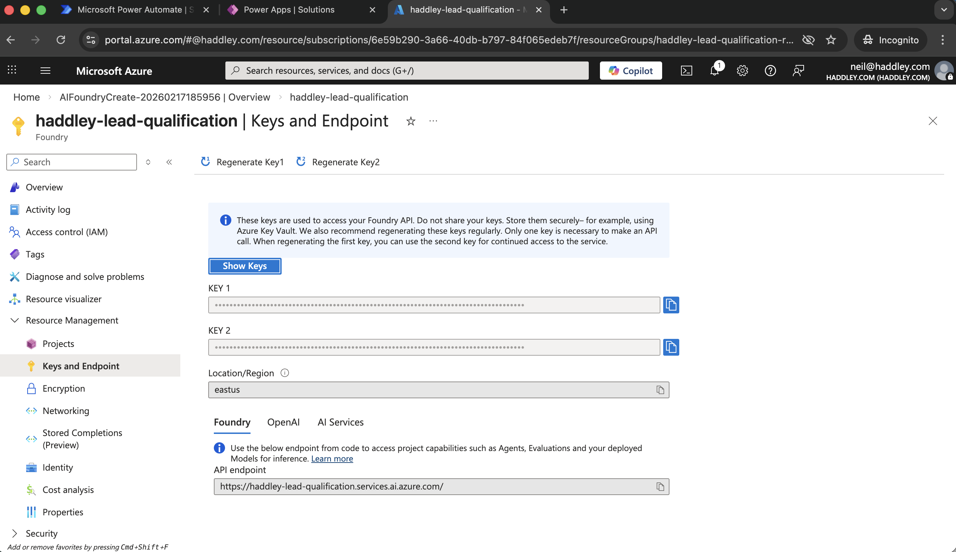The width and height of the screenshot is (956, 552).
Task: Open the Azure portal menu hamburger icon
Action: (45, 70)
